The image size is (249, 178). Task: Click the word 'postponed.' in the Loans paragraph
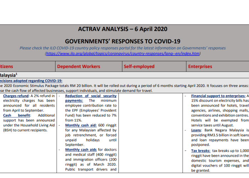(201, 145)
